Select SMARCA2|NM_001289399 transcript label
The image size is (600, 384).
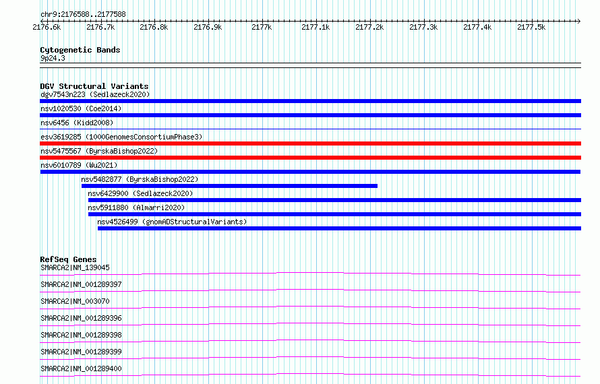click(81, 352)
